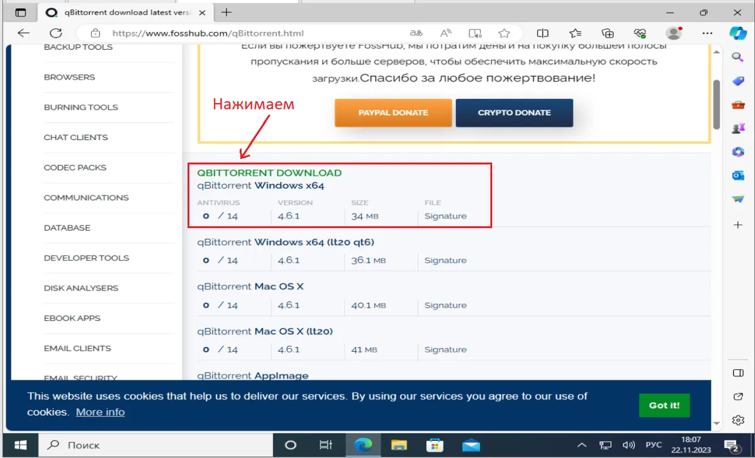
Task: Show hidden tray icons chevron
Action: pyautogui.click(x=583, y=445)
